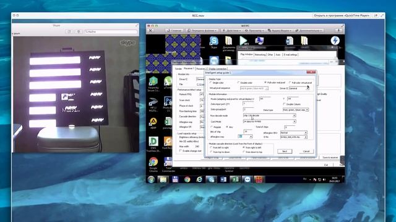Image resolution: width=396 pixels, height=222 pixels.
Task: Open Skype from the Windows taskbar
Action: pos(211,179)
